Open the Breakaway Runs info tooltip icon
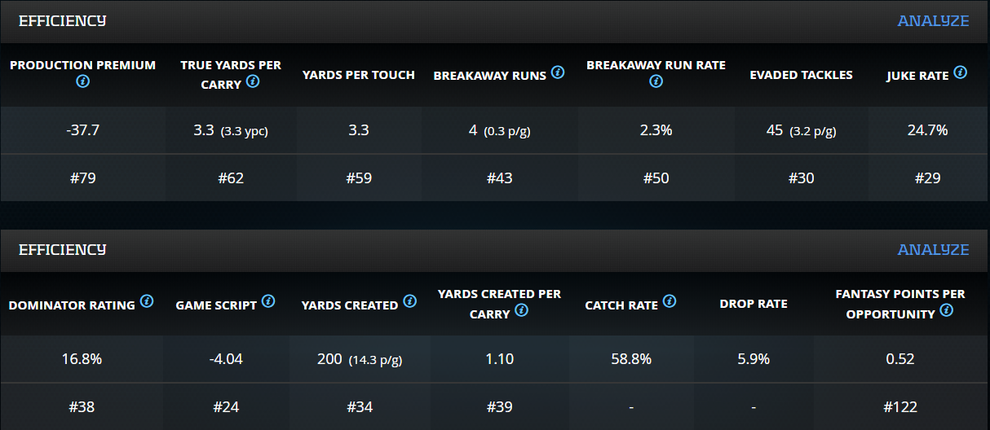Viewport: 990px width, 430px height. tap(558, 72)
